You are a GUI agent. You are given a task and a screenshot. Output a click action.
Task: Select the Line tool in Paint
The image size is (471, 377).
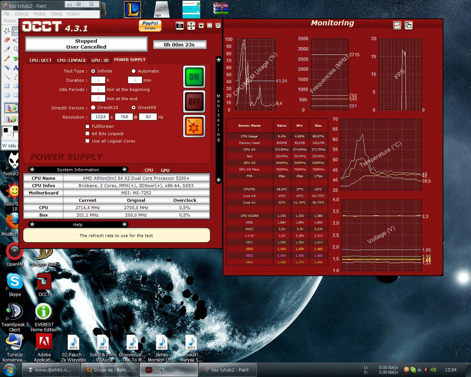point(7,77)
